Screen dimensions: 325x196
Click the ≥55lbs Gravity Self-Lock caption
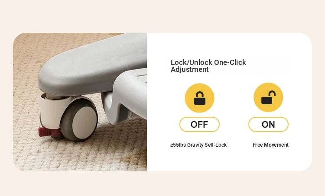click(198, 145)
